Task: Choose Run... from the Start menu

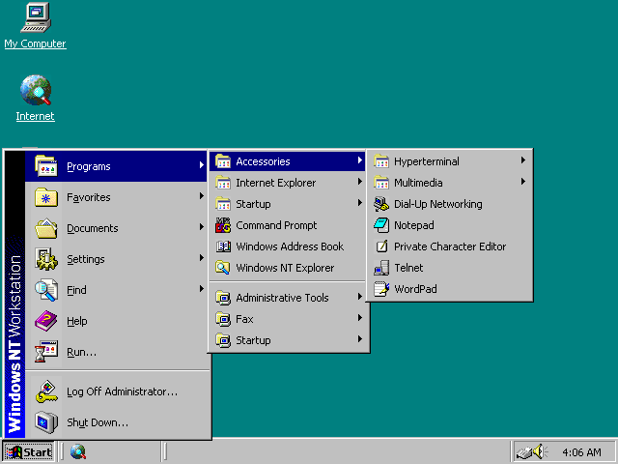Action: [116, 352]
